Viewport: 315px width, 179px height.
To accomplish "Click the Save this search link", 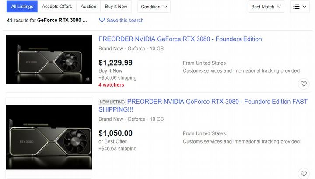I will pos(125,20).
